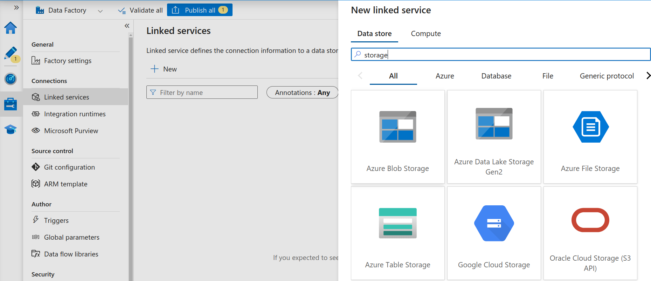Show previous categories with left chevron

(360, 76)
